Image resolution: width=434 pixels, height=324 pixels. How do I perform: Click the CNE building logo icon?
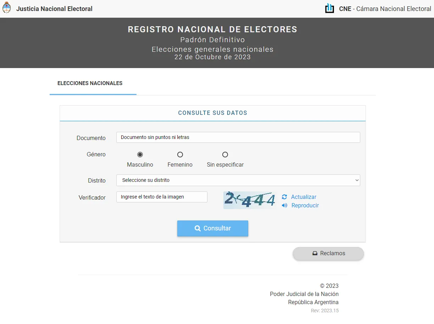coord(329,9)
